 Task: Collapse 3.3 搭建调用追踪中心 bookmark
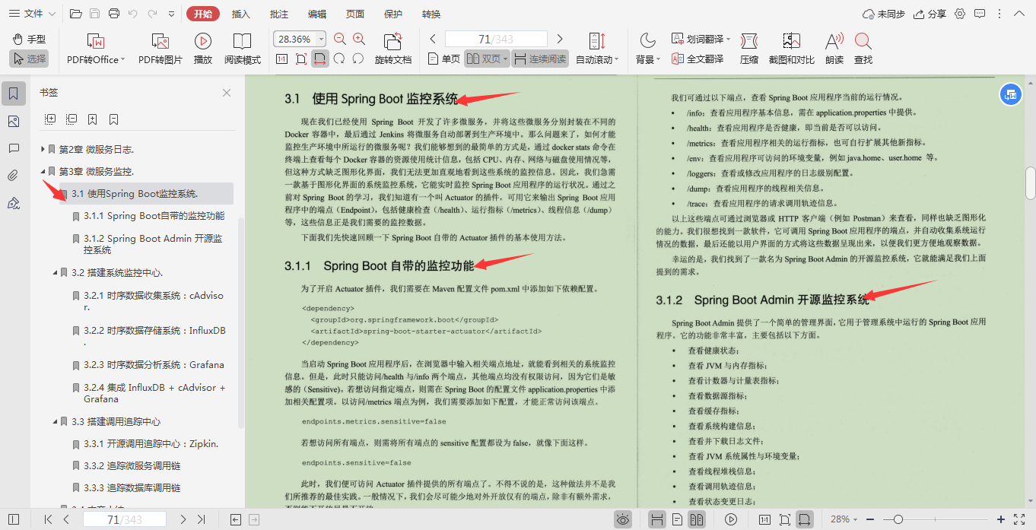tap(55, 421)
